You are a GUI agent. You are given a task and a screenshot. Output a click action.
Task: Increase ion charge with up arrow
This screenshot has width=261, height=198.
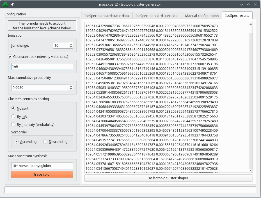pos(71,44)
